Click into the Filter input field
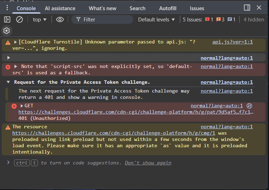The width and height of the screenshot is (269, 190). (105, 20)
